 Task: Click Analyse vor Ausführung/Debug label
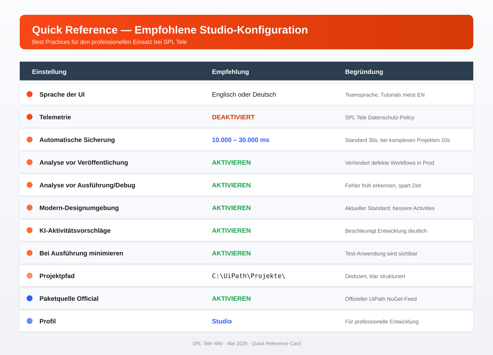coord(87,185)
